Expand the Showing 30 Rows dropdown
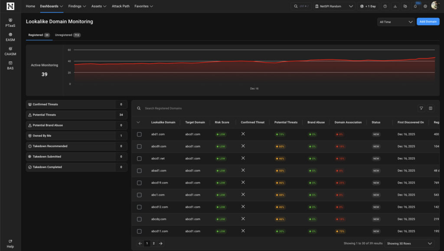 409,244
